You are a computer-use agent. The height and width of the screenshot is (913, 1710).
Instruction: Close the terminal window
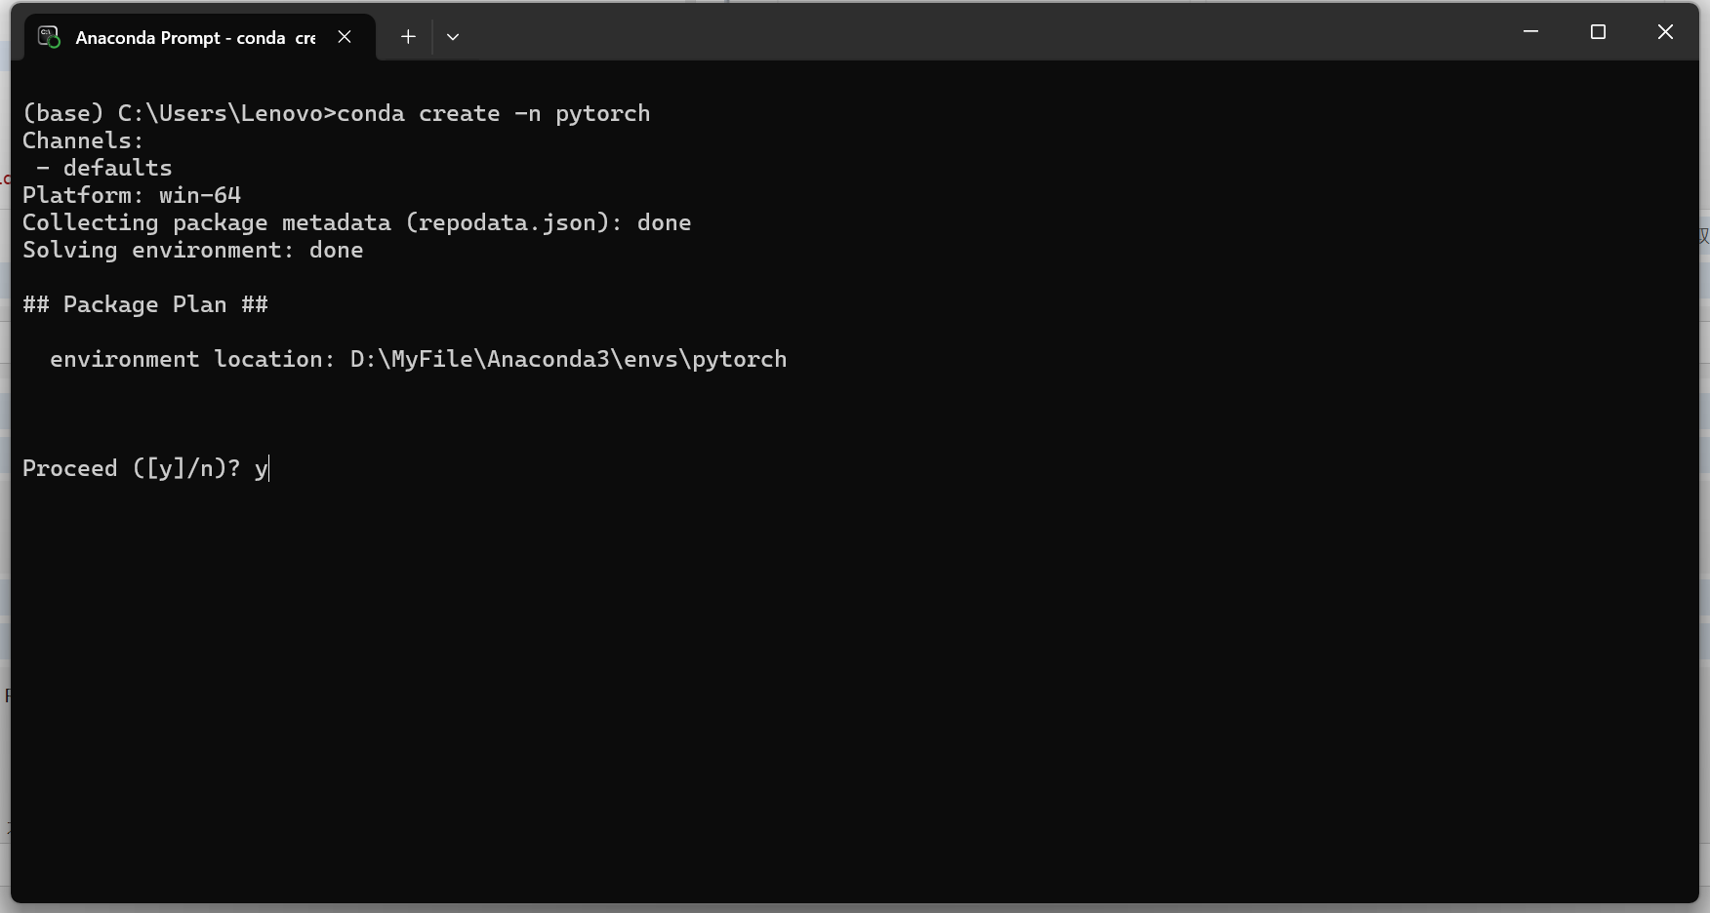(1665, 32)
